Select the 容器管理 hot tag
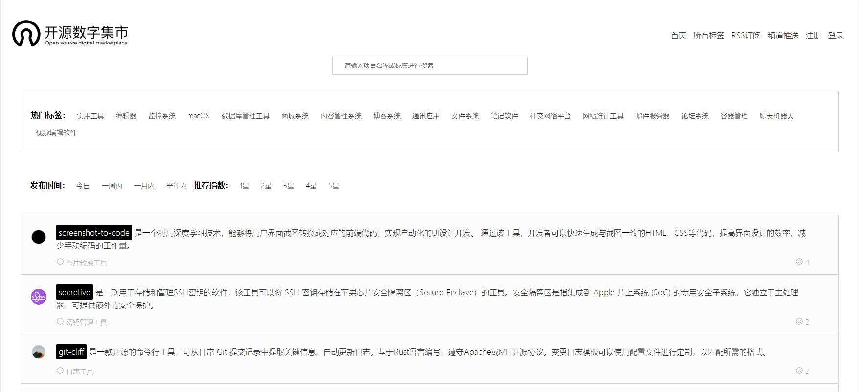The height and width of the screenshot is (392, 859). click(734, 116)
